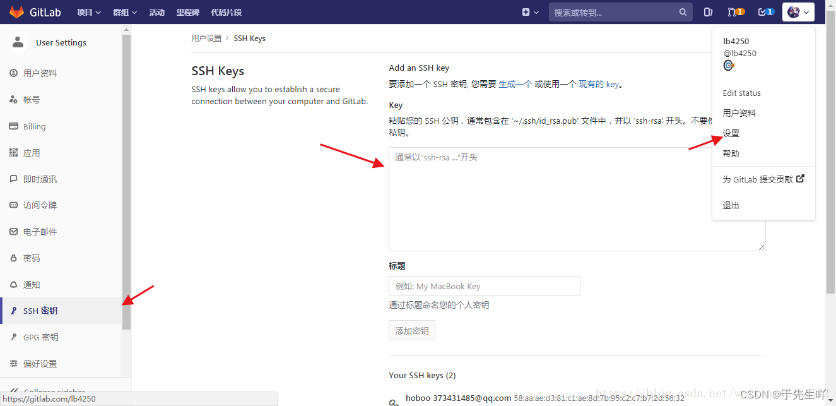Click 退出 in the user menu
The width and height of the screenshot is (836, 406).
pyautogui.click(x=730, y=205)
